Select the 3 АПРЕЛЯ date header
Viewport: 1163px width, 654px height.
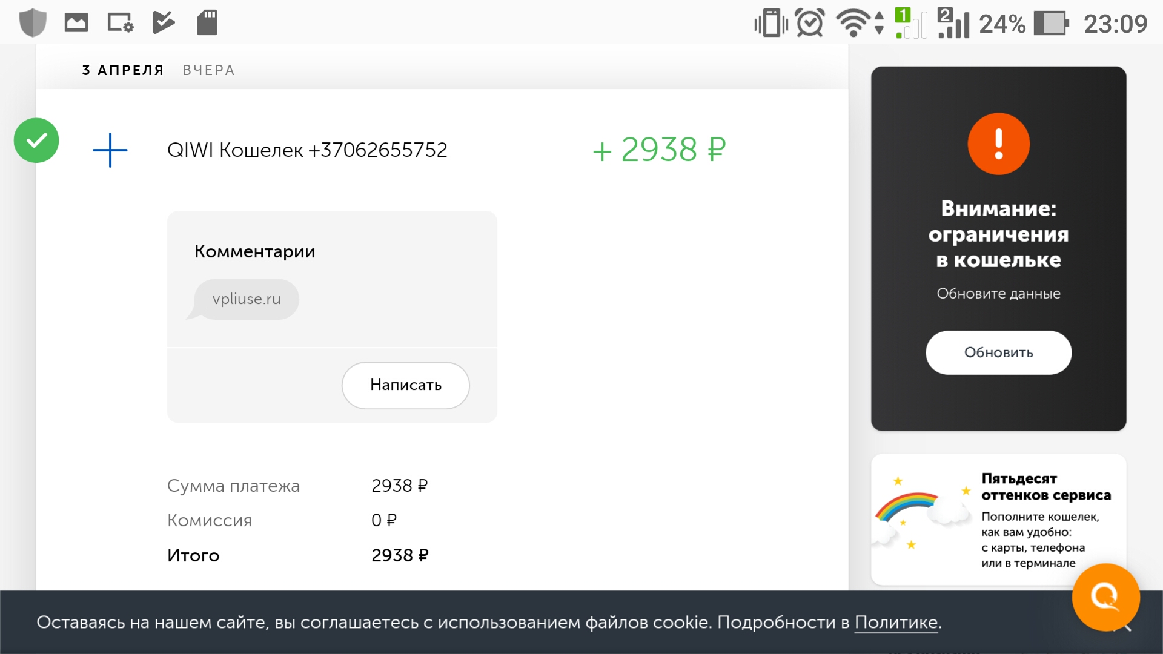[x=123, y=70]
